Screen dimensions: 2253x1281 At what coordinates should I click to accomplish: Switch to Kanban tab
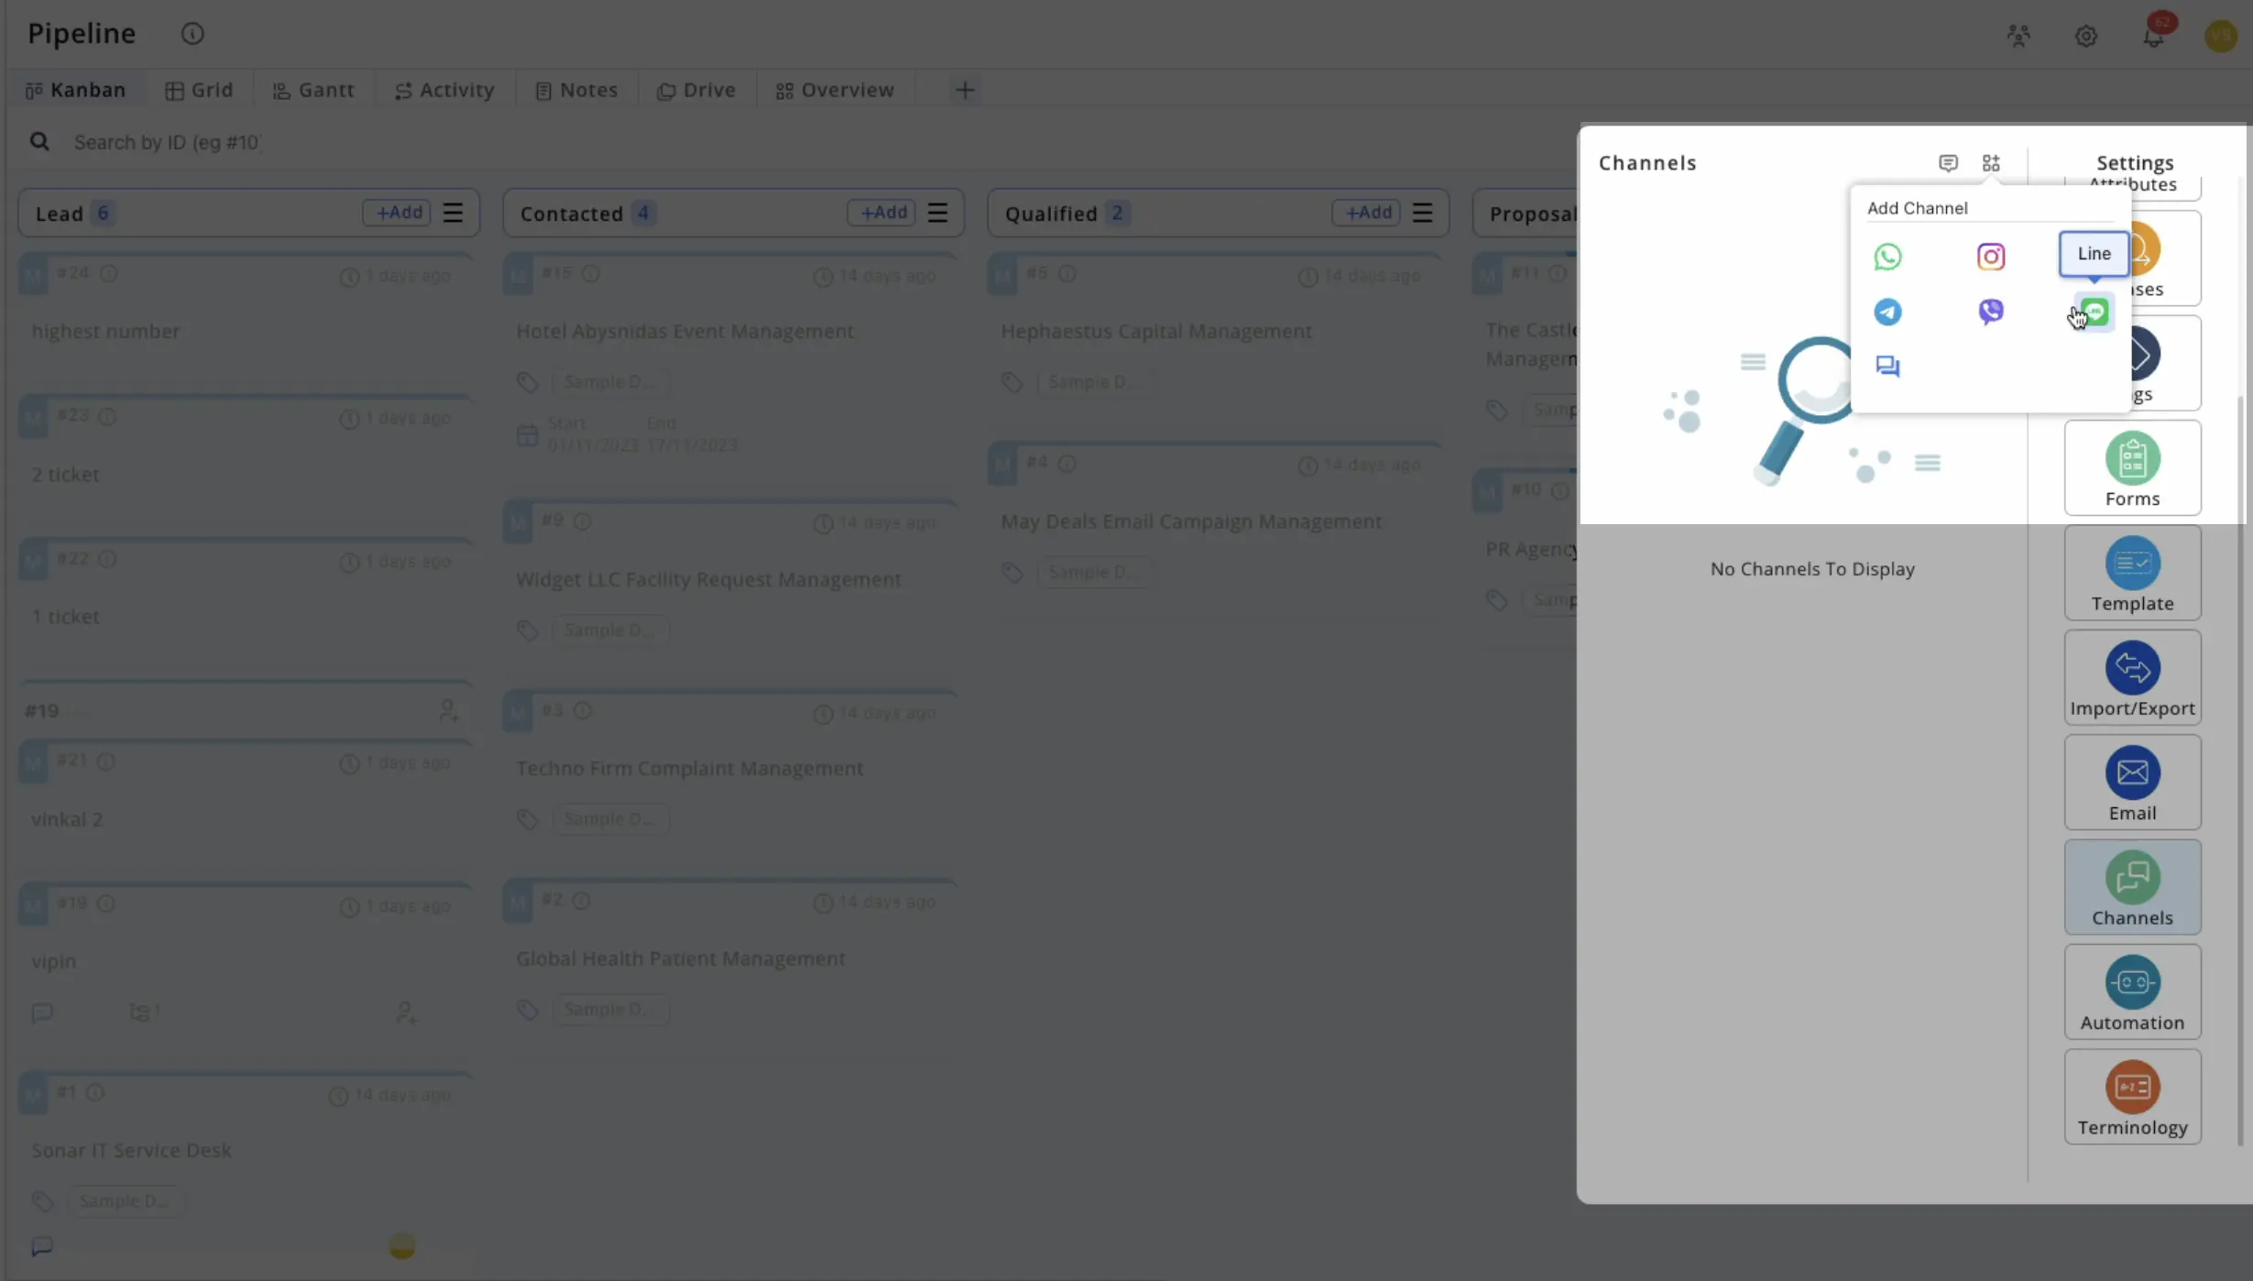click(75, 90)
